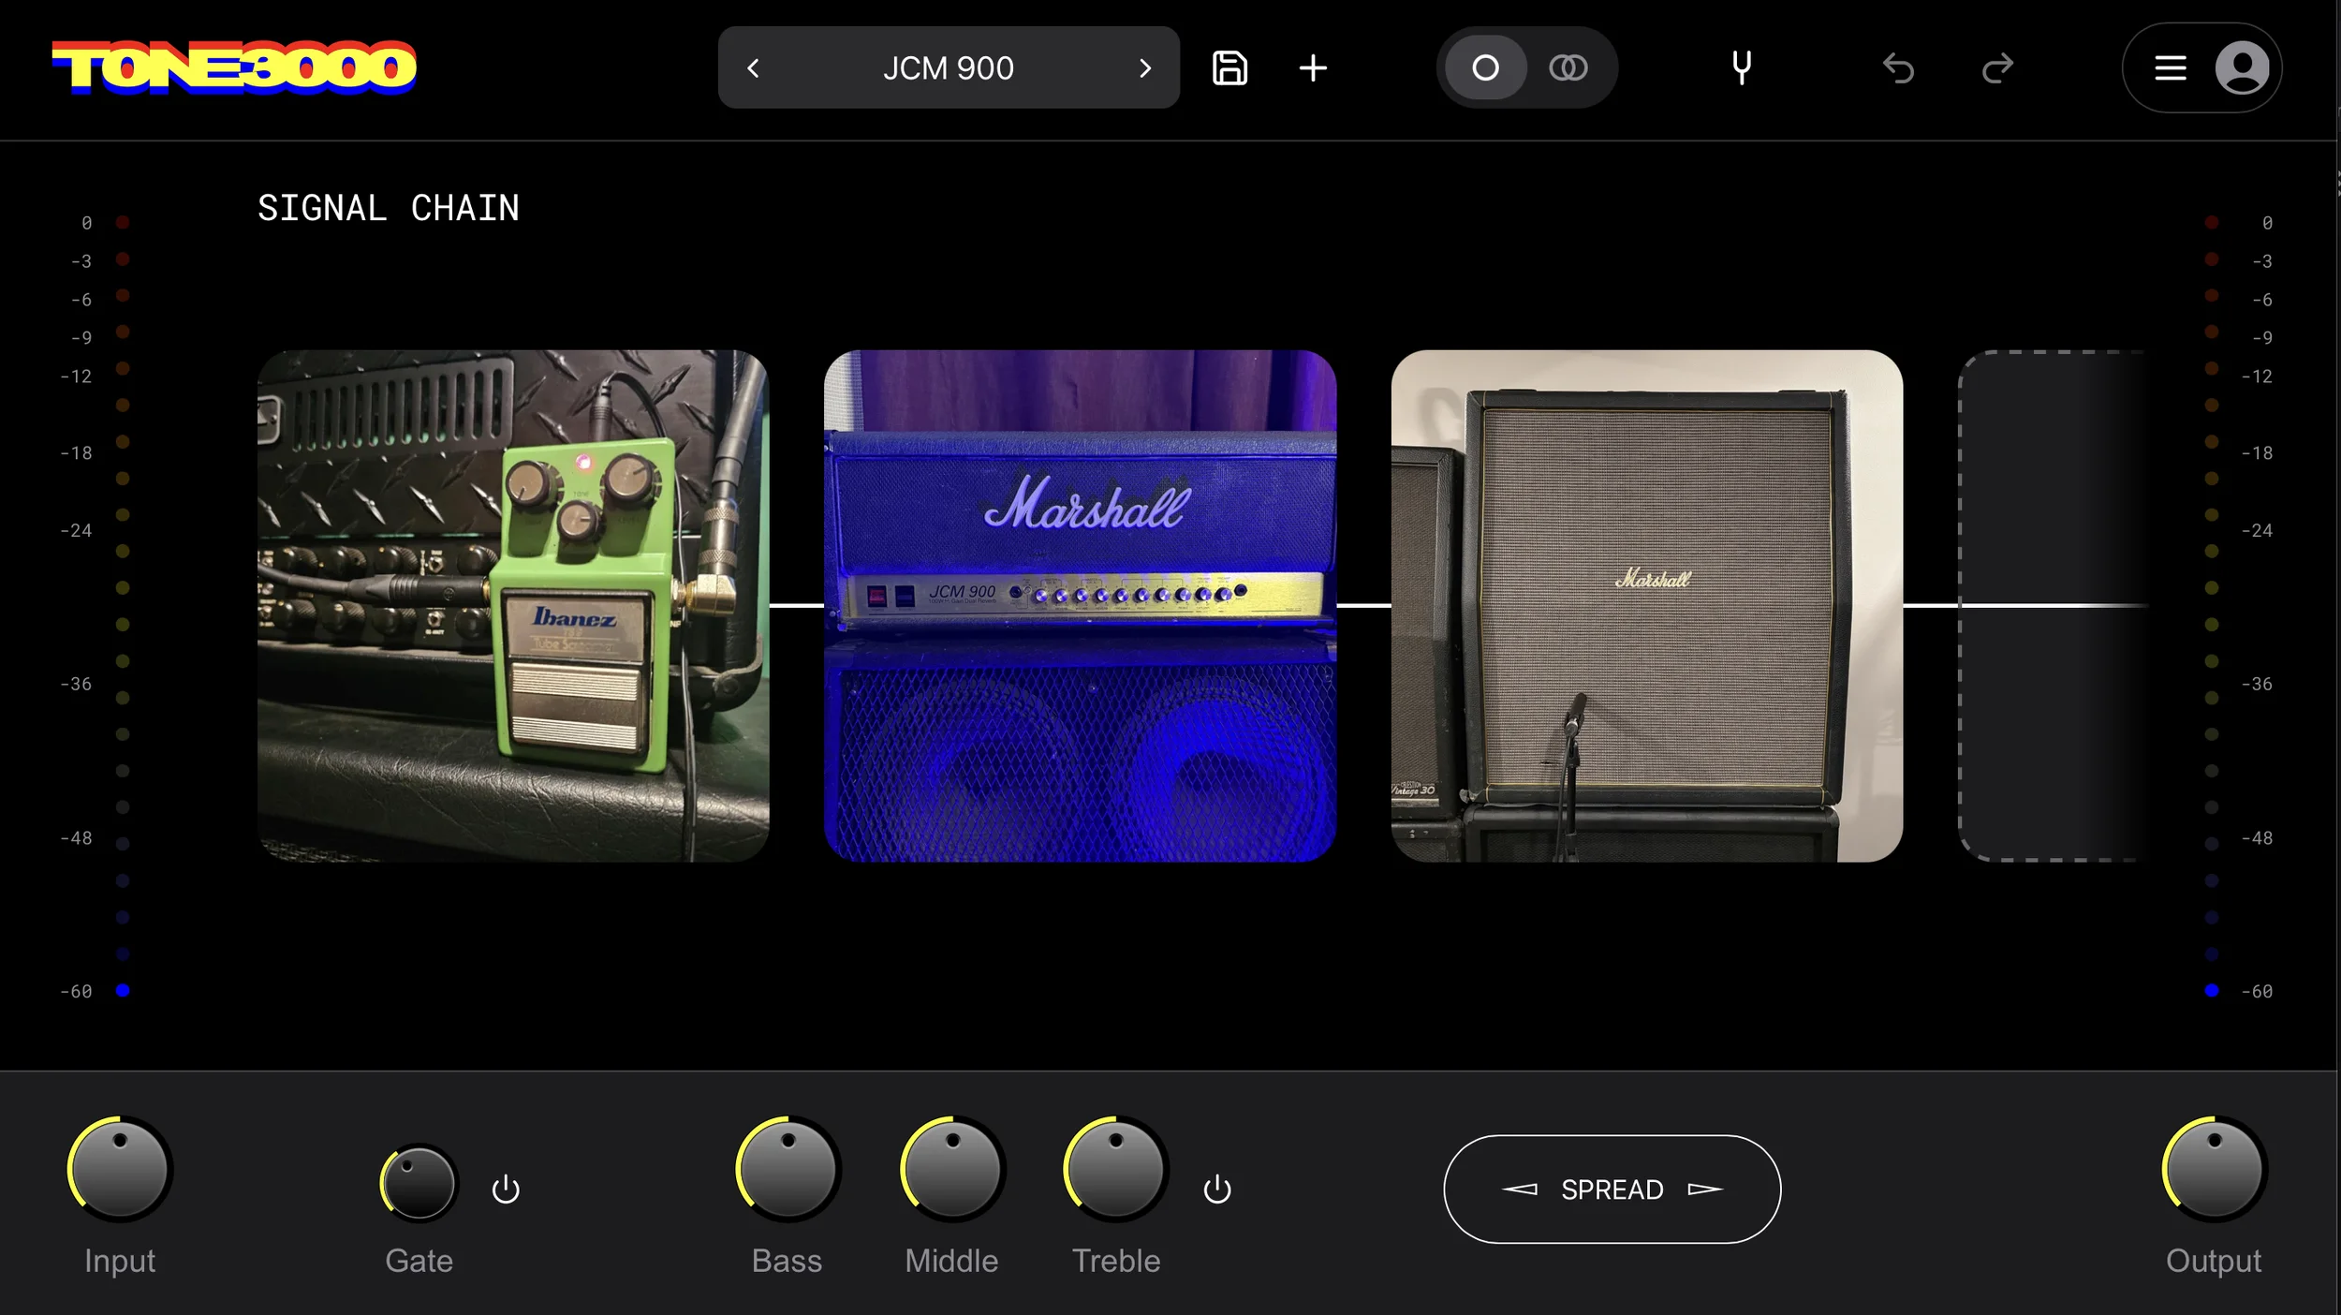The image size is (2341, 1315).
Task: Click the Middle knob
Action: coord(952,1169)
